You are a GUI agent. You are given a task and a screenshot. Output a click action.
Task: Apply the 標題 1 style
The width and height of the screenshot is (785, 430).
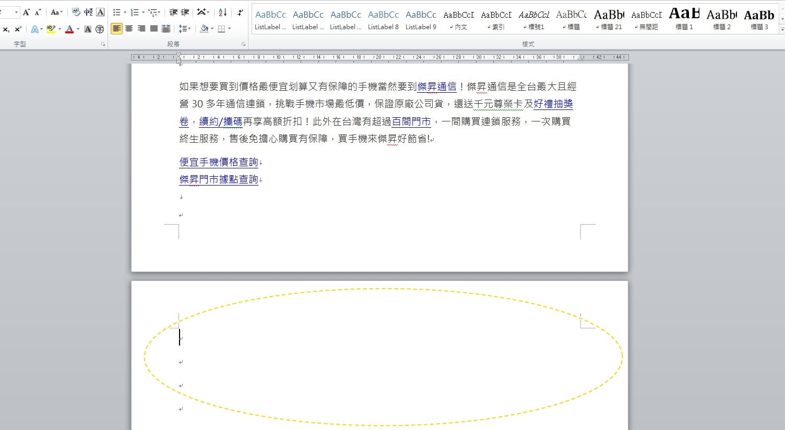684,20
